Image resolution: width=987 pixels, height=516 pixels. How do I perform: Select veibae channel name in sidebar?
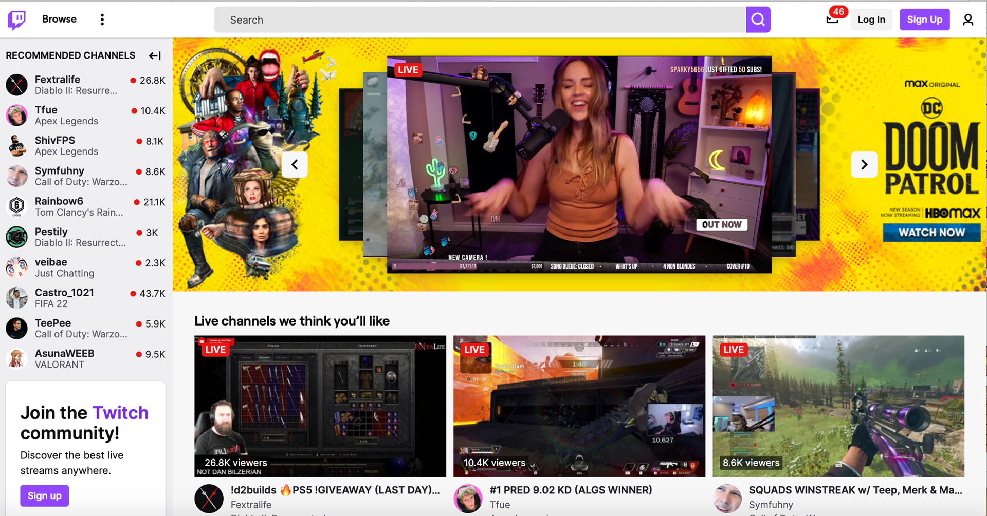pyautogui.click(x=51, y=262)
